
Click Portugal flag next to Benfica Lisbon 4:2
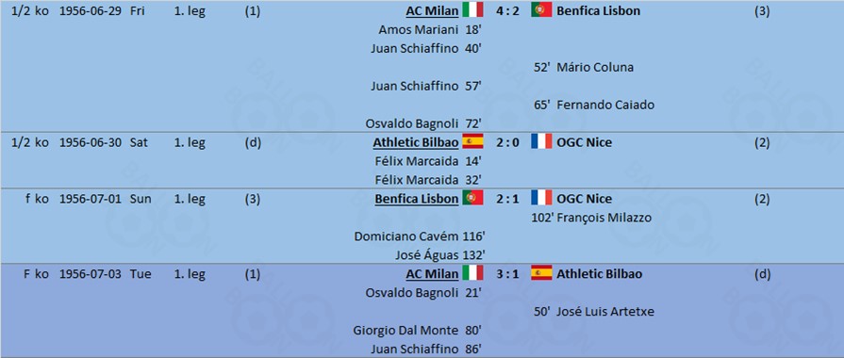(x=541, y=9)
